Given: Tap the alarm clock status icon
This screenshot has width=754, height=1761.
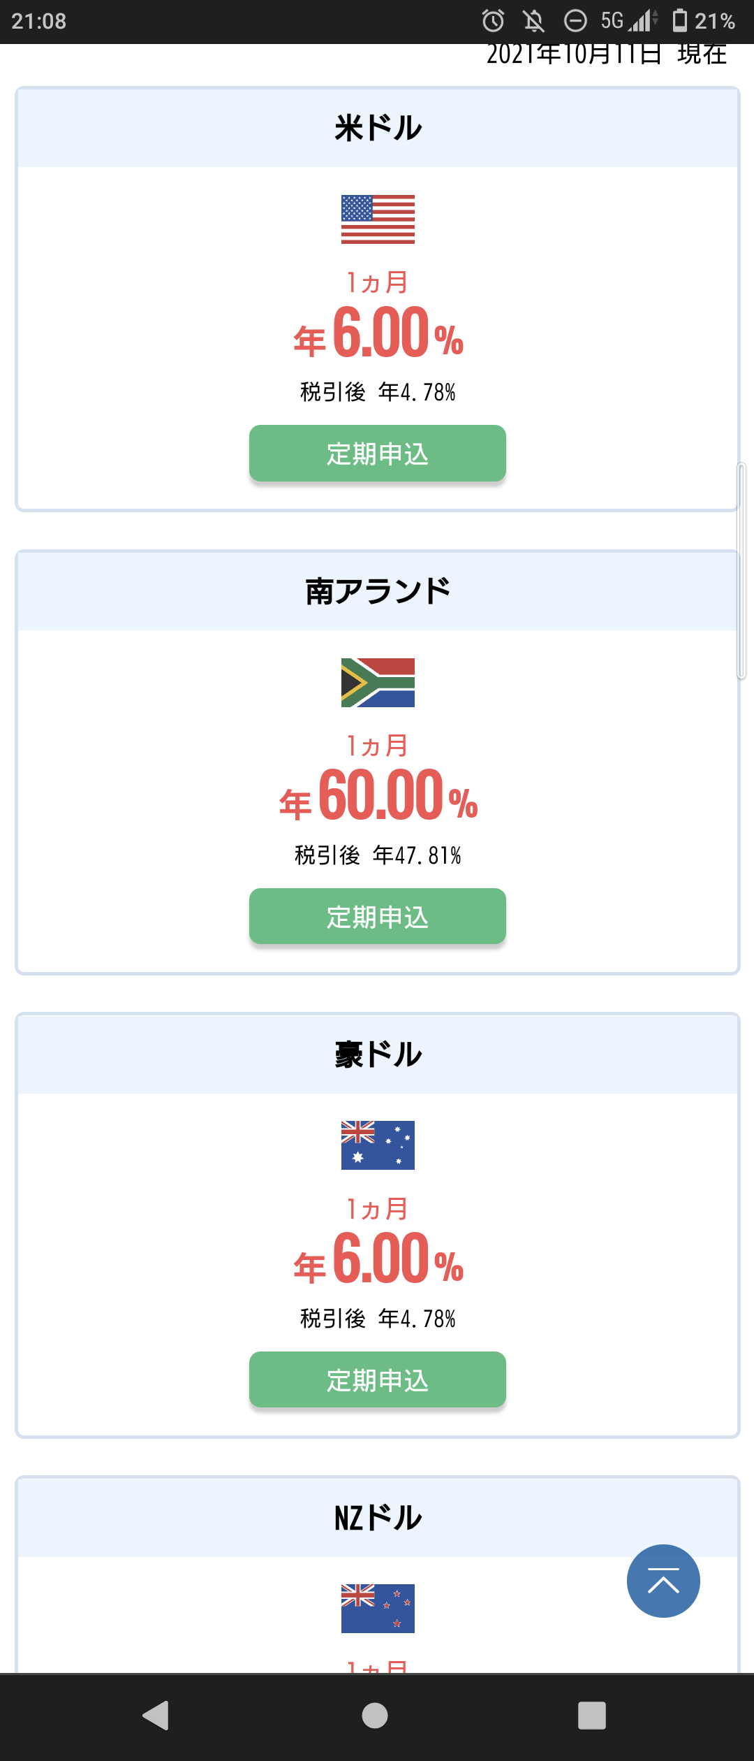Looking at the screenshot, I should coord(493,21).
